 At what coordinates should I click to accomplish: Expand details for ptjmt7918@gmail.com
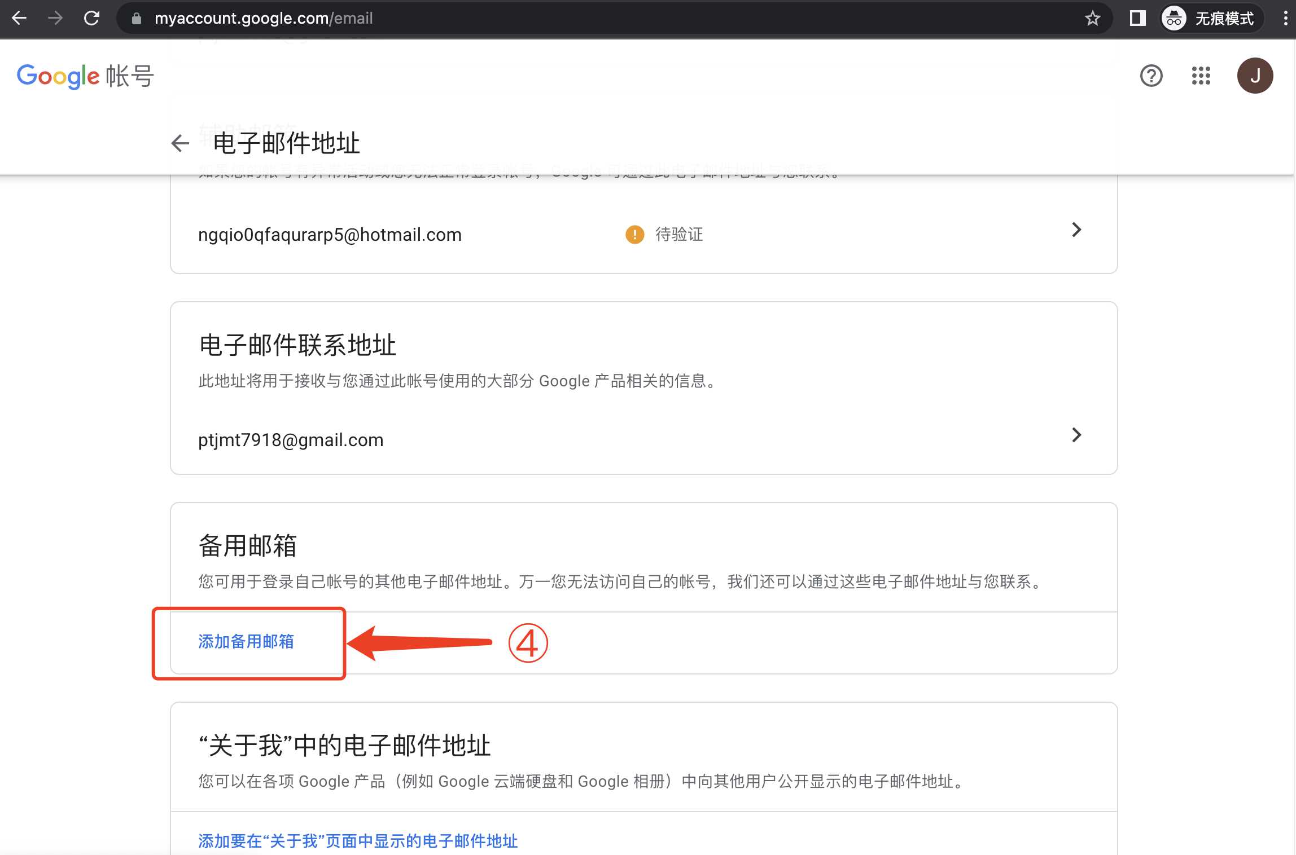pyautogui.click(x=1077, y=435)
